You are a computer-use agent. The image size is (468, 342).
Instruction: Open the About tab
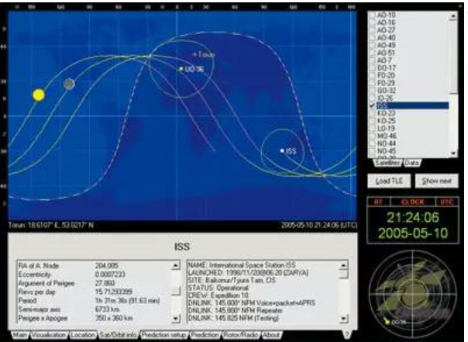pyautogui.click(x=271, y=335)
